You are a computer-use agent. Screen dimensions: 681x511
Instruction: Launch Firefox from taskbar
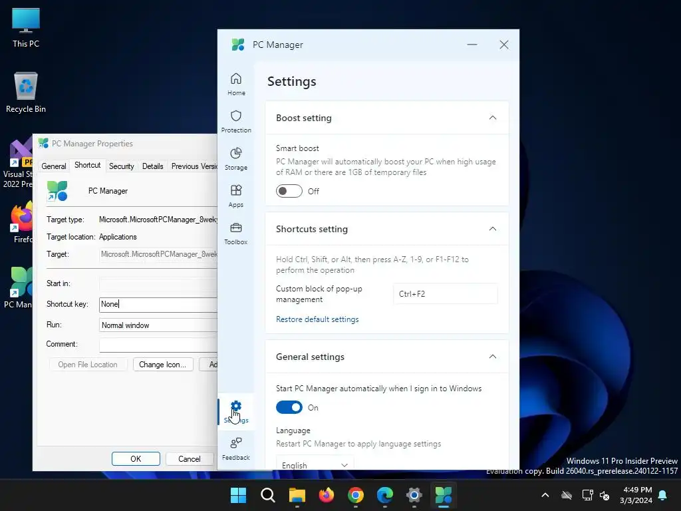click(x=326, y=495)
